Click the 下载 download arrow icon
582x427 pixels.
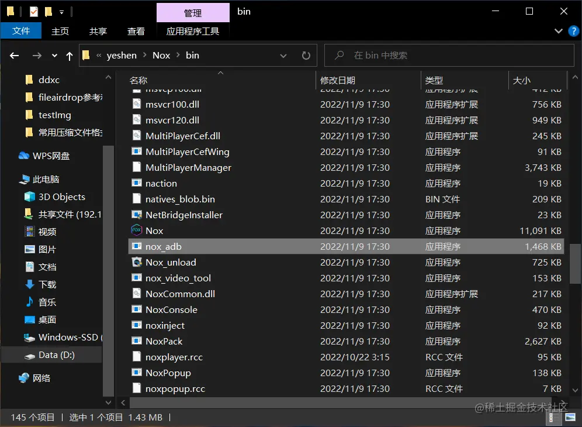pos(29,284)
